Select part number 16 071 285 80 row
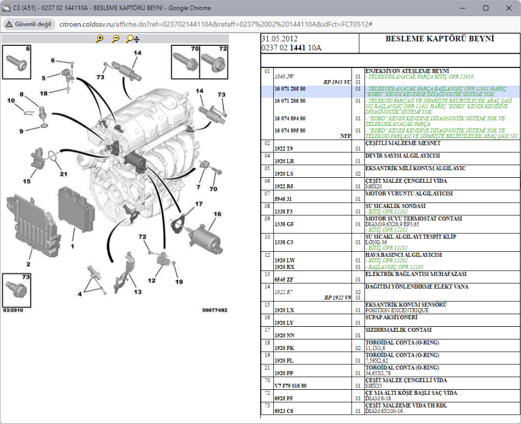The width and height of the screenshot is (521, 424). 291,88
